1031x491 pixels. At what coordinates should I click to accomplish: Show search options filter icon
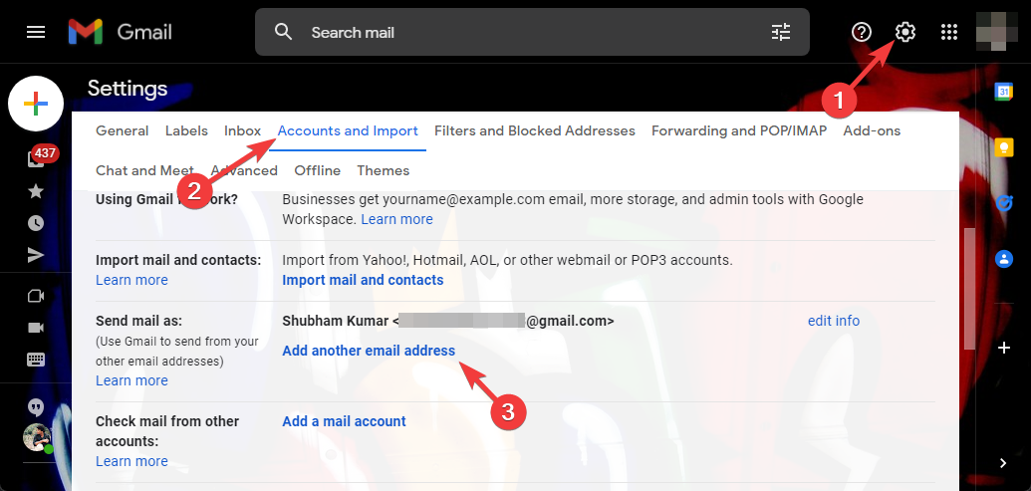781,32
